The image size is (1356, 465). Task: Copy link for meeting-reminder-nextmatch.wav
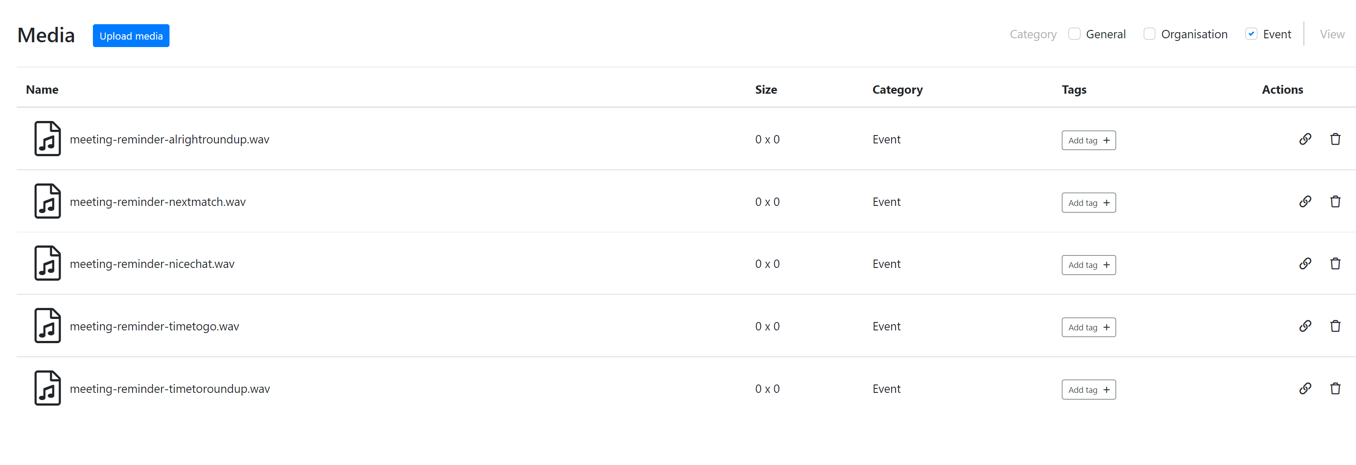1305,201
